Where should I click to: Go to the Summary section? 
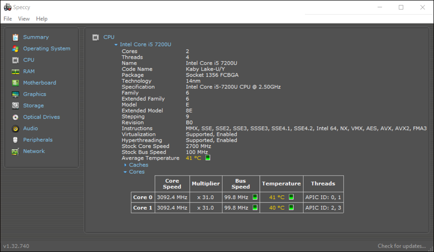pos(36,37)
